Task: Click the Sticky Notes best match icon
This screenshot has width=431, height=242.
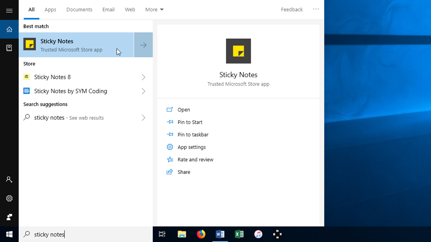Action: (30, 44)
